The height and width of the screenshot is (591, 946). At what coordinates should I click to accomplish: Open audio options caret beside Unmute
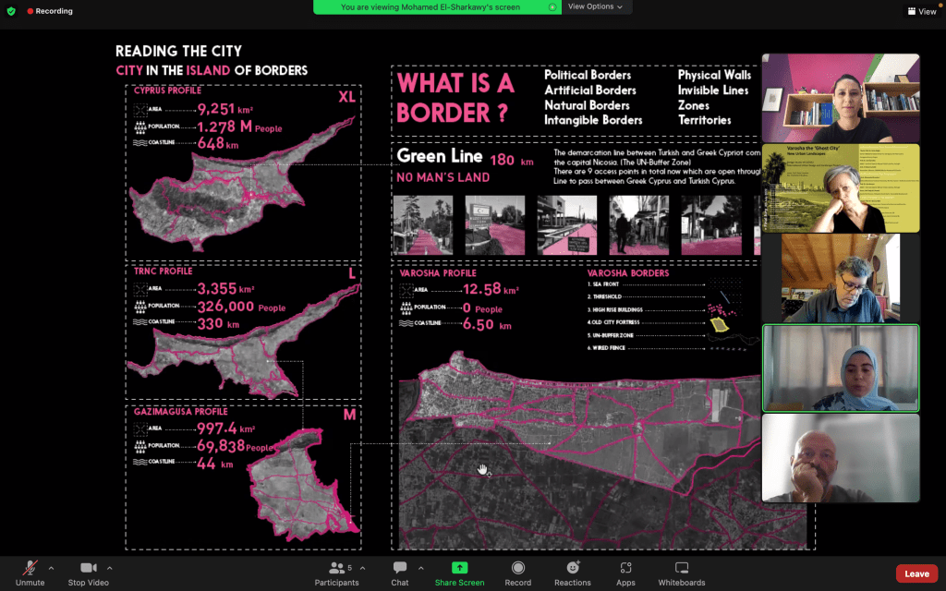tap(51, 568)
